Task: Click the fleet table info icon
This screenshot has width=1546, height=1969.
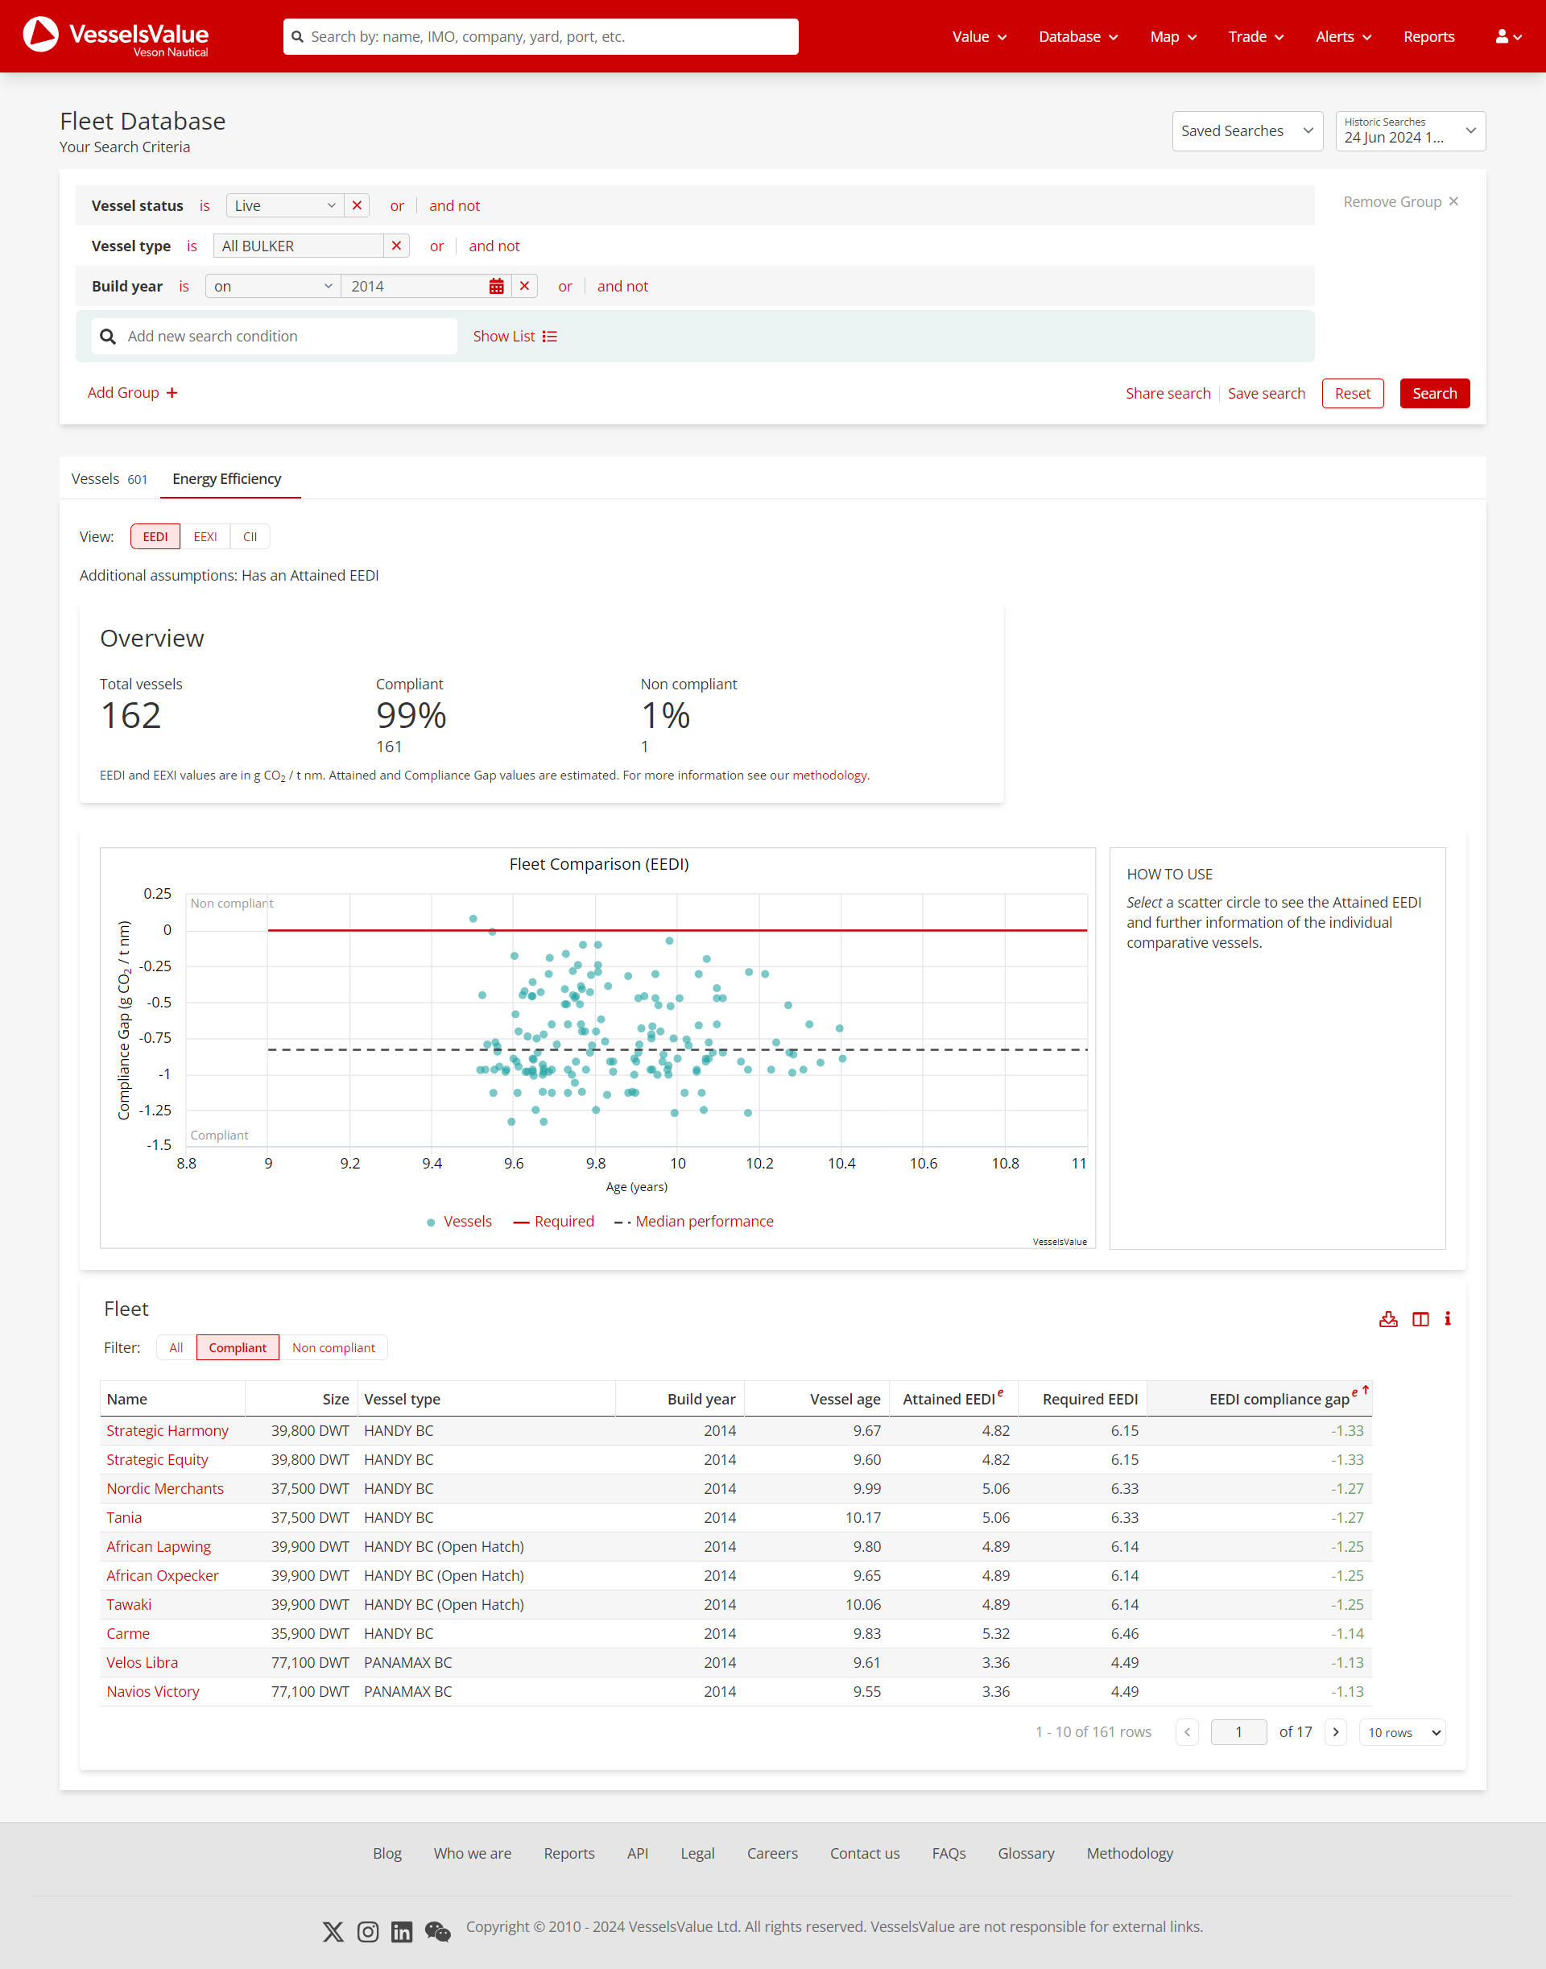Action: [1447, 1319]
